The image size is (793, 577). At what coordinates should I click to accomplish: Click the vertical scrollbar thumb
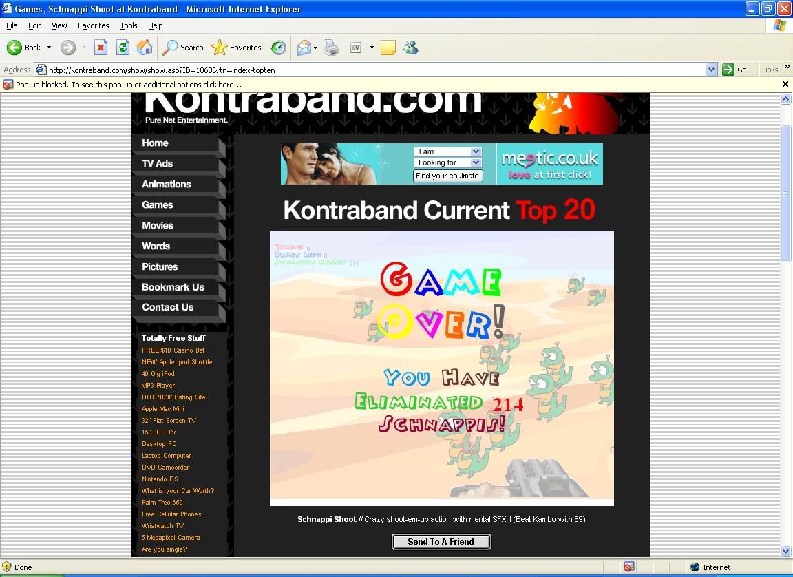click(x=785, y=192)
